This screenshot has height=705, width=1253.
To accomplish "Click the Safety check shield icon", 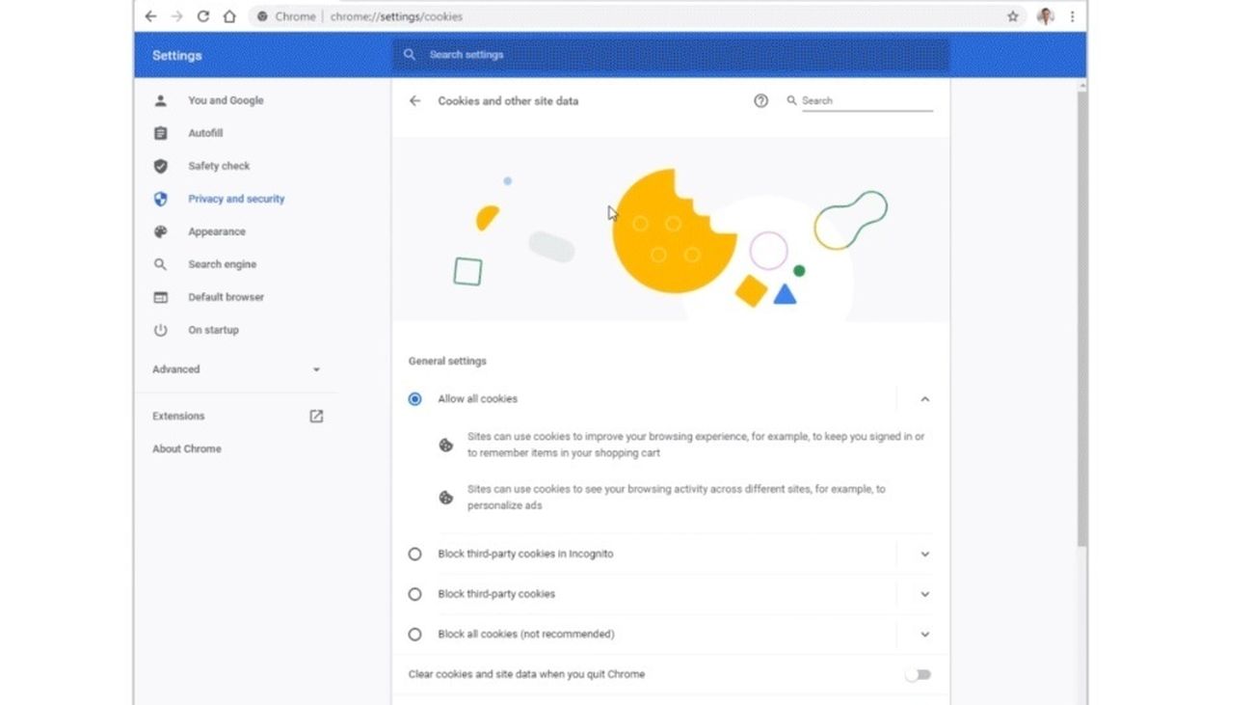I will coord(160,166).
